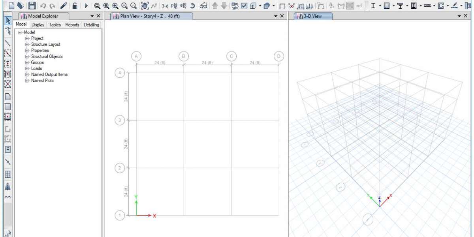
Task: Activate the Pan hand tool
Action: 145,6
